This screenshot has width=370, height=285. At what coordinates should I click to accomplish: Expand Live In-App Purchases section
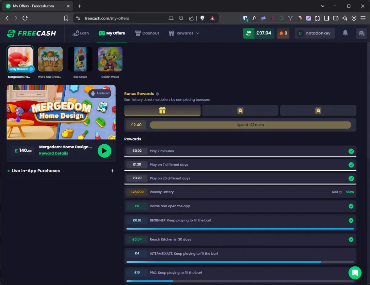click(x=113, y=171)
